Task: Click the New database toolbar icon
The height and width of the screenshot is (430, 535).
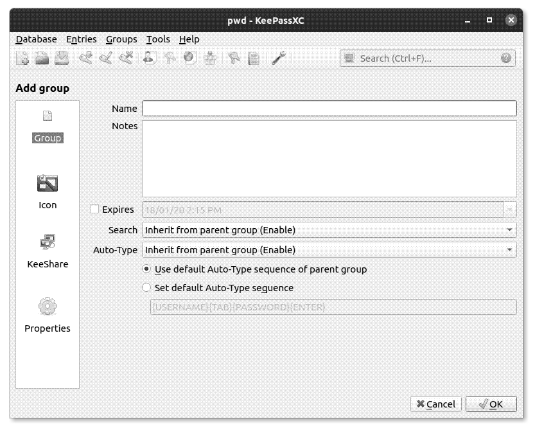Action: (x=22, y=58)
